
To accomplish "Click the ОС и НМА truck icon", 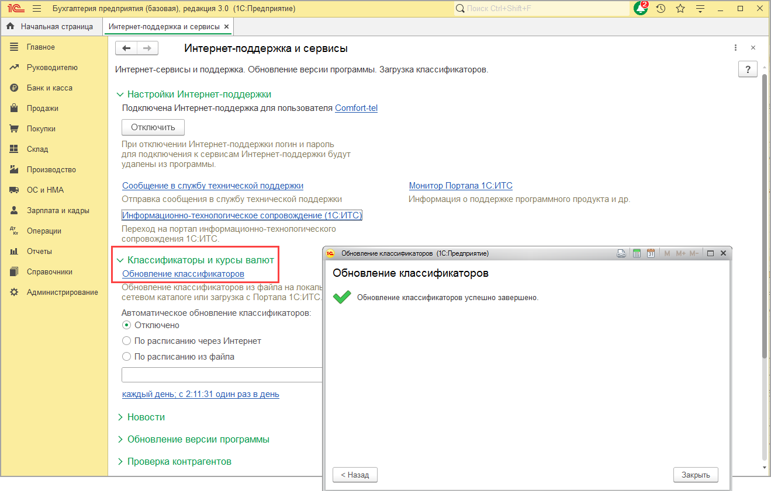I will point(15,190).
